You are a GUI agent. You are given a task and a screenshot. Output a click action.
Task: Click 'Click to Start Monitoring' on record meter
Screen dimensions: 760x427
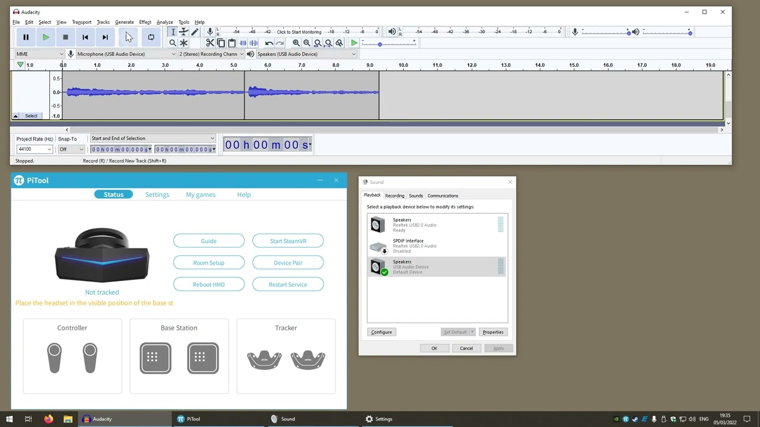coord(299,32)
